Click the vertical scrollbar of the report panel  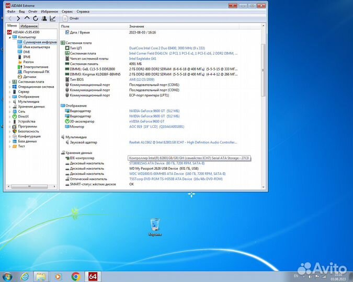tap(263, 70)
